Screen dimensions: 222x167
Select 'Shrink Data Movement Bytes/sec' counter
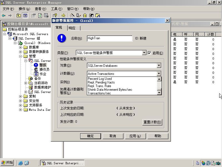coord(122,90)
